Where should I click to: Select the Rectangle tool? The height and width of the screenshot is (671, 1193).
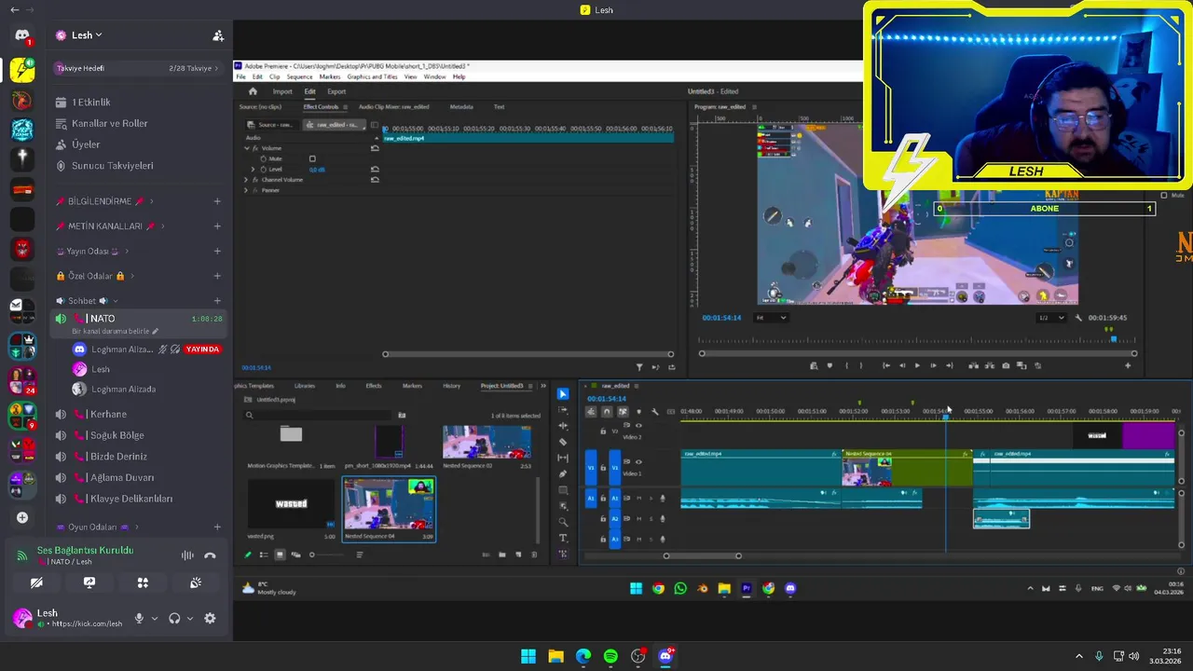(x=563, y=490)
